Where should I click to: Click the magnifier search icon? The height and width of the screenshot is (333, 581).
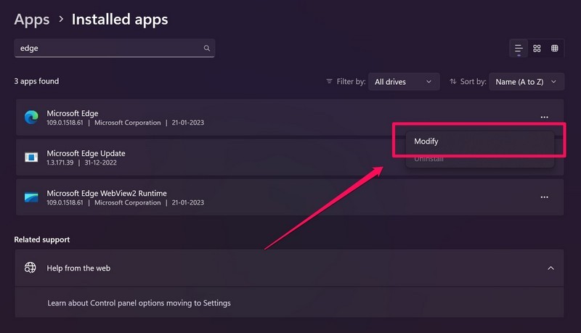207,49
